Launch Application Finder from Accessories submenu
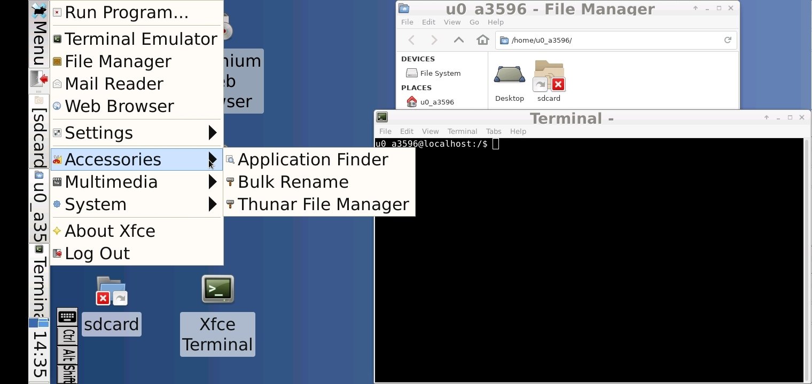812x384 pixels. (x=319, y=159)
